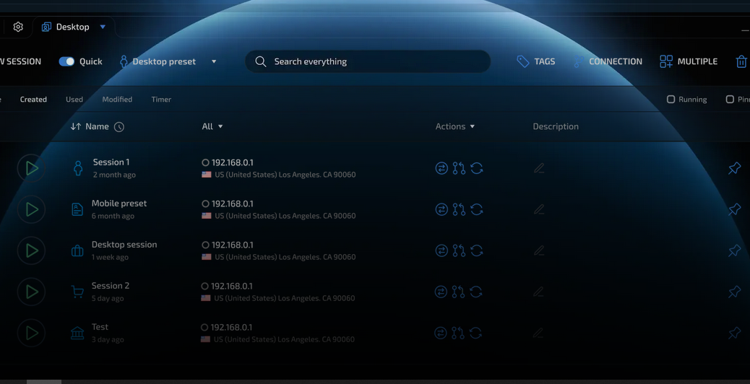Open the TAGS button
Viewport: 750px width, 384px height.
coord(536,62)
